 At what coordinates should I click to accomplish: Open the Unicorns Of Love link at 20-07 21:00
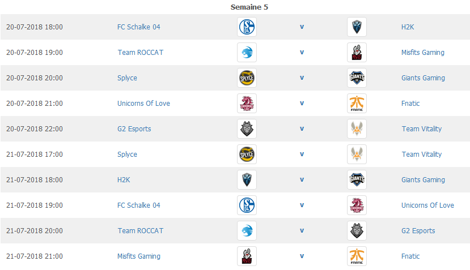[143, 103]
